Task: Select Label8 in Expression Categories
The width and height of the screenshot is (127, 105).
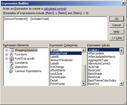Action: point(66,63)
